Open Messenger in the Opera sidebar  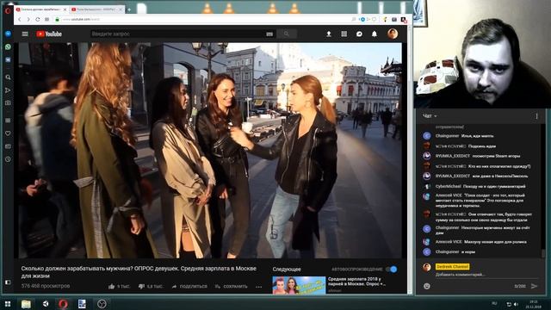click(x=8, y=34)
